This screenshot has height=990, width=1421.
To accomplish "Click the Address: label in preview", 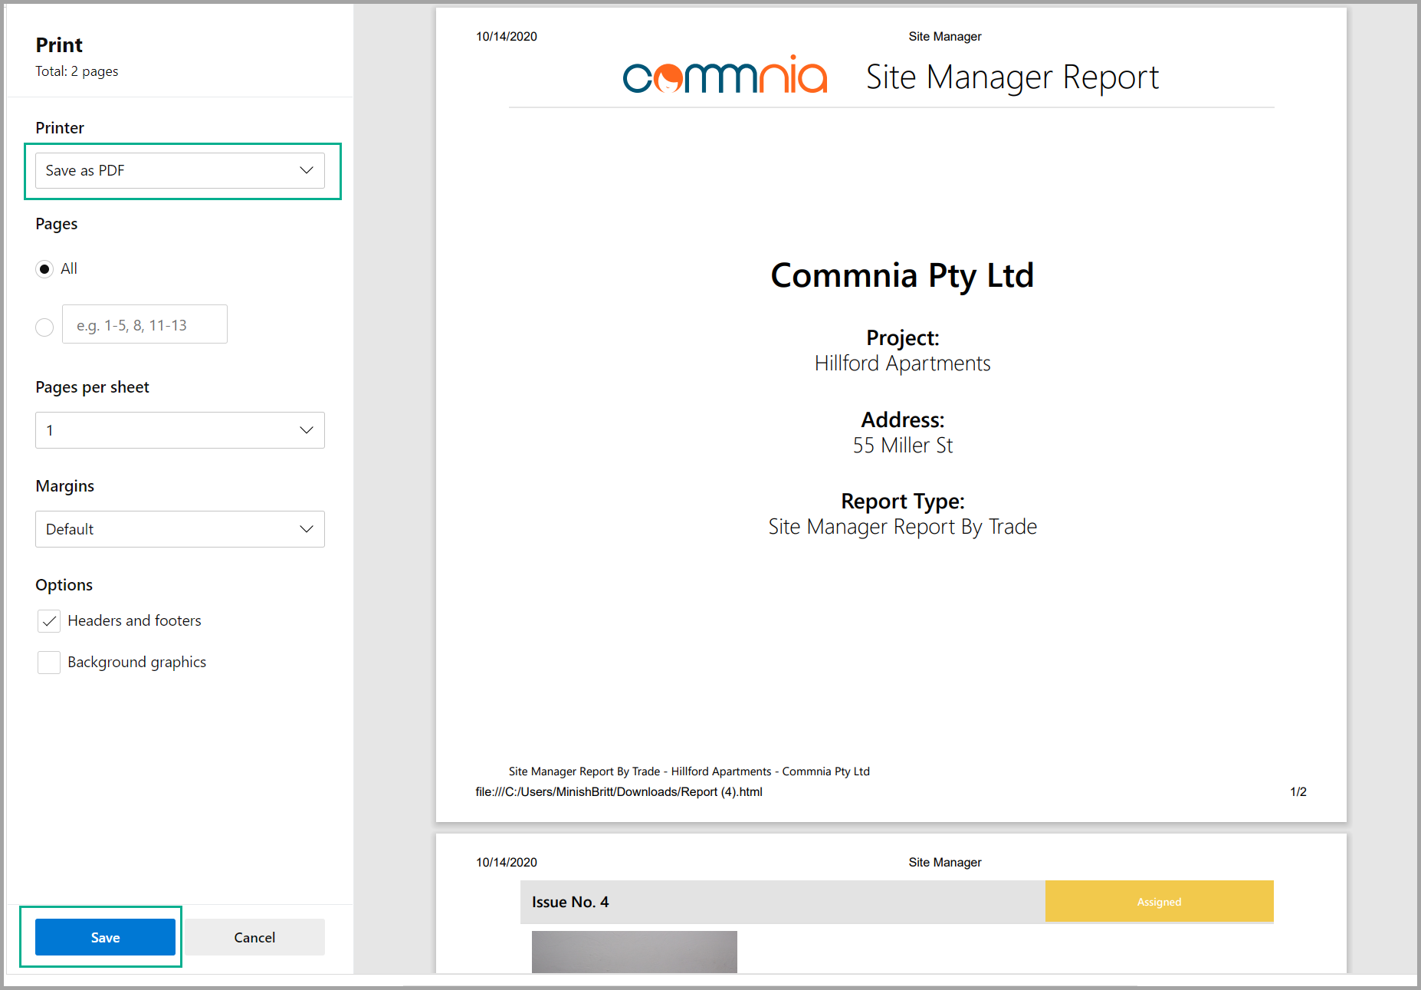I will click(x=902, y=420).
